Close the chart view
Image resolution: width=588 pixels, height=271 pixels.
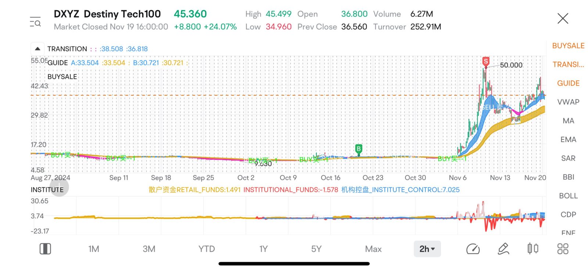pyautogui.click(x=563, y=18)
